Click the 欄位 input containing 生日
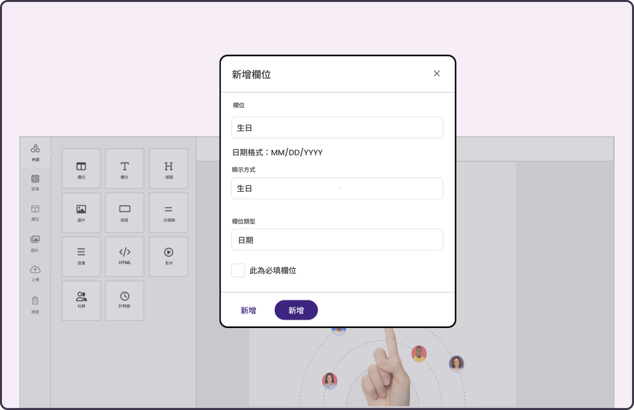The width and height of the screenshot is (634, 410). point(337,127)
